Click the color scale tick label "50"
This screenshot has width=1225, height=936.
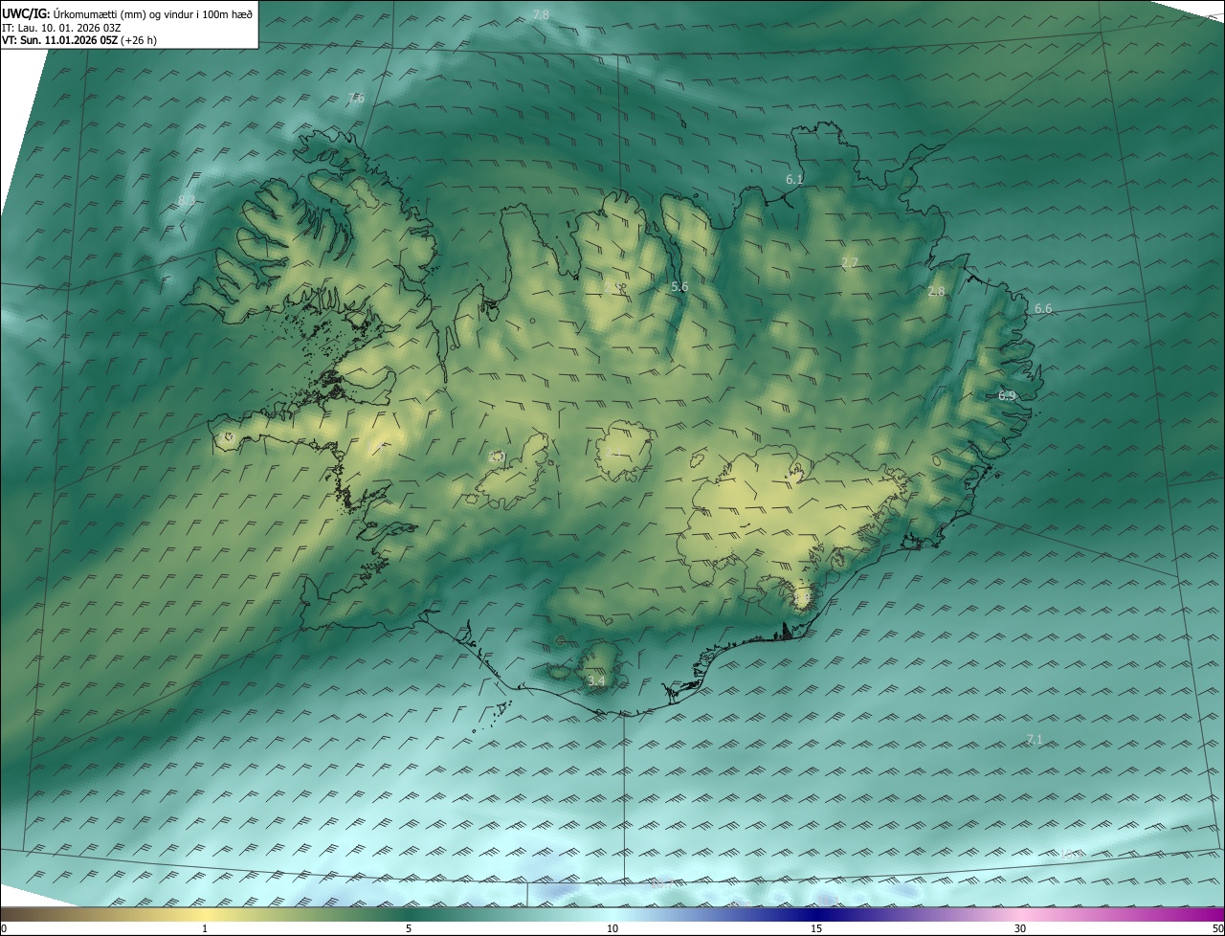[x=1217, y=928]
